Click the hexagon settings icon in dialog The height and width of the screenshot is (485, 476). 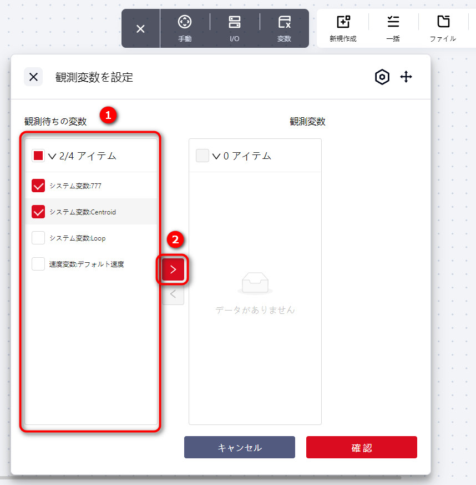click(382, 77)
